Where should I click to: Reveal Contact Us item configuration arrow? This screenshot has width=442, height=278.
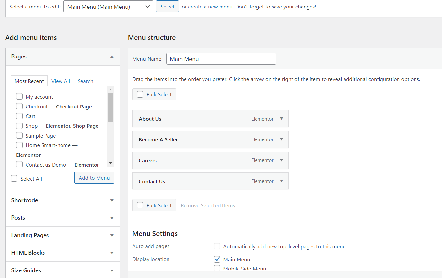click(x=281, y=181)
